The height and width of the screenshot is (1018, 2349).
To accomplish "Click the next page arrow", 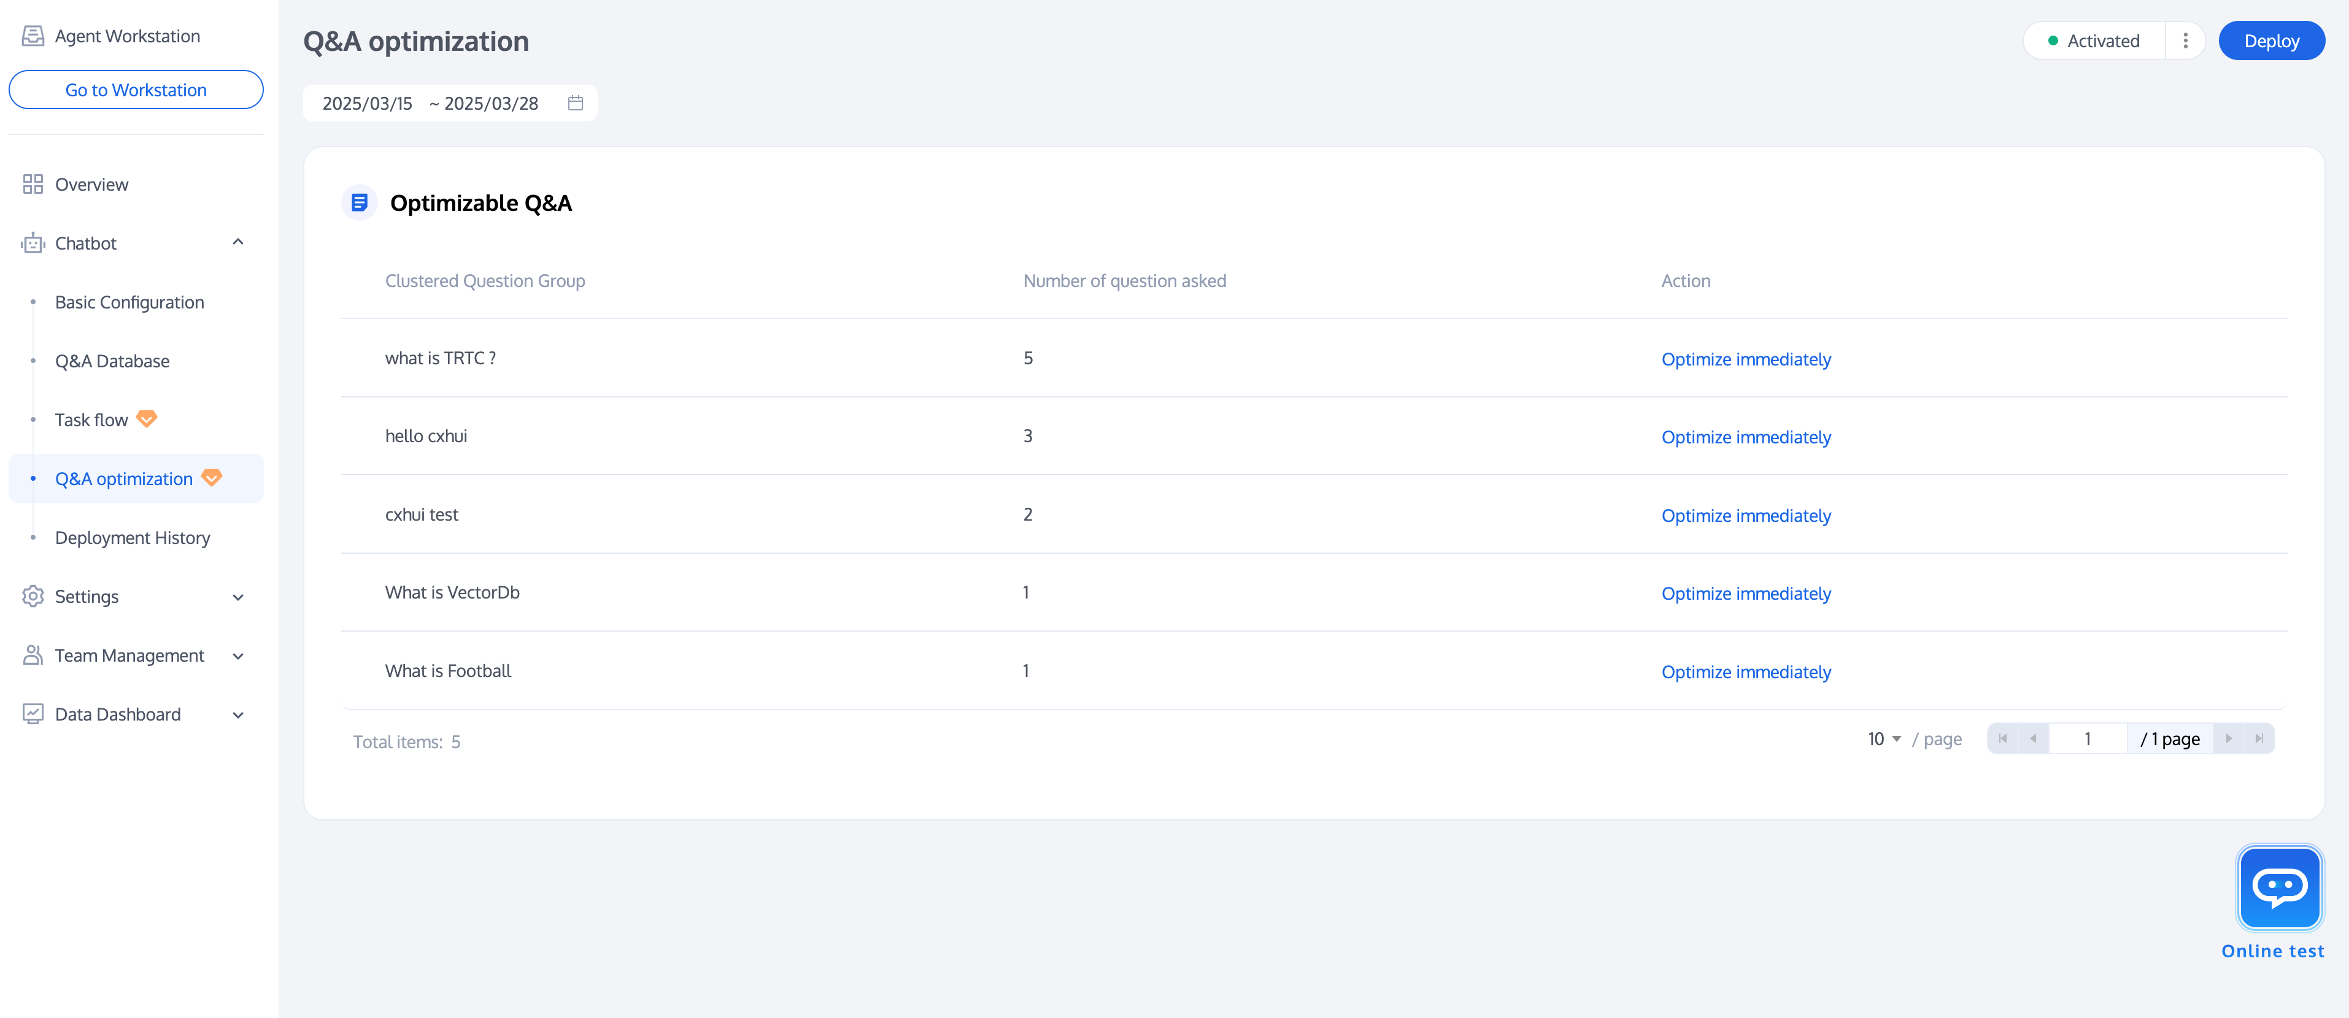I will pyautogui.click(x=2229, y=738).
